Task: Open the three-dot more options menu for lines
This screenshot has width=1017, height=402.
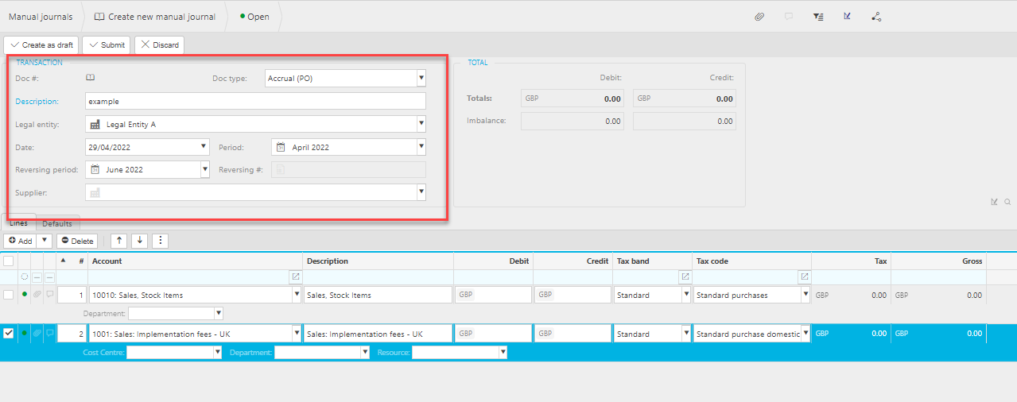Action: pyautogui.click(x=160, y=241)
